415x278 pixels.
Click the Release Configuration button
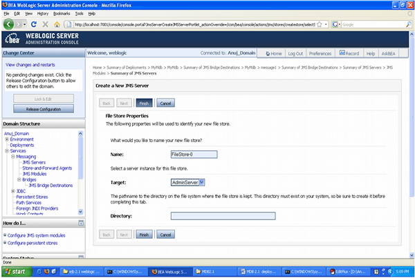(x=43, y=109)
